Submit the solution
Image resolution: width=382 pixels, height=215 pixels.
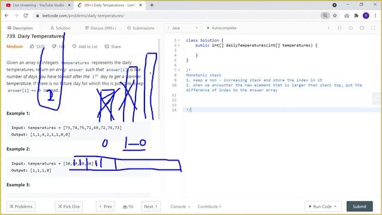click(359, 207)
